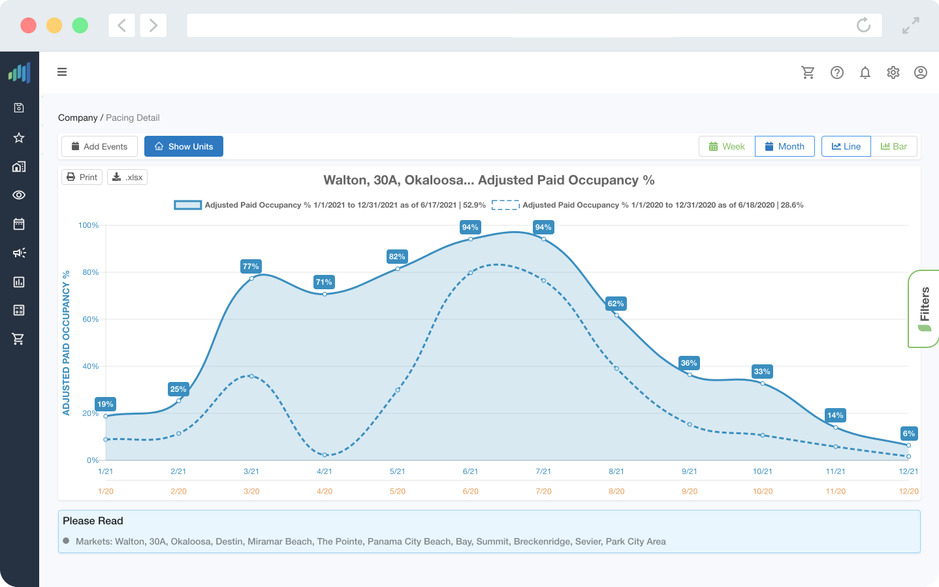Select the Month view tab

(785, 146)
